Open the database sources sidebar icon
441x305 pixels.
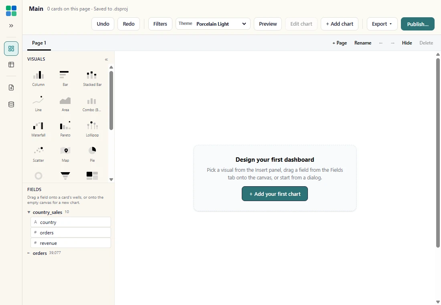click(11, 104)
